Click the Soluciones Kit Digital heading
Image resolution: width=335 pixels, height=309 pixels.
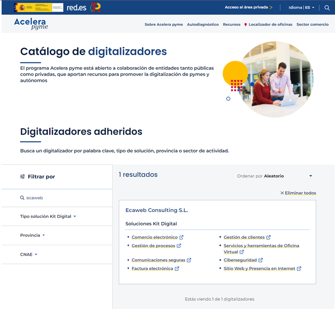tap(151, 224)
